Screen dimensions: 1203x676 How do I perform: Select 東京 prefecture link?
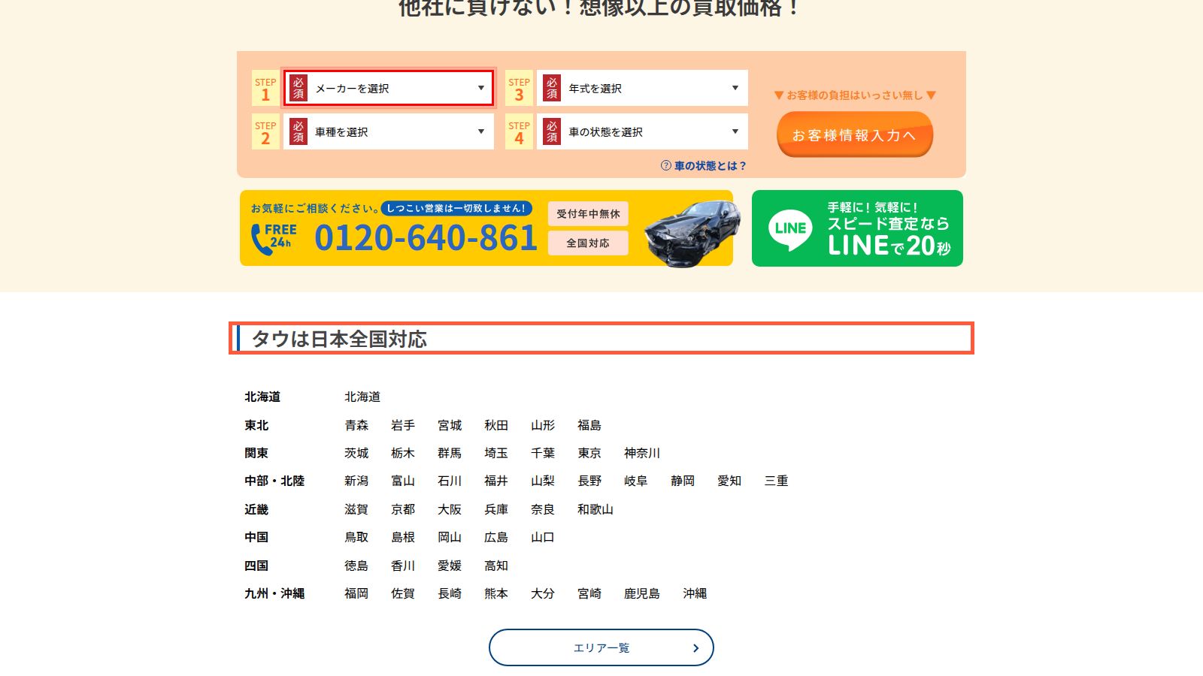click(589, 453)
